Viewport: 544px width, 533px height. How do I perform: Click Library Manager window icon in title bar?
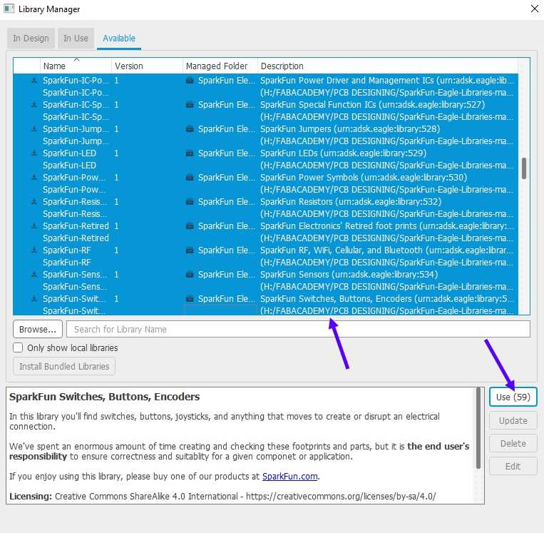click(x=9, y=9)
